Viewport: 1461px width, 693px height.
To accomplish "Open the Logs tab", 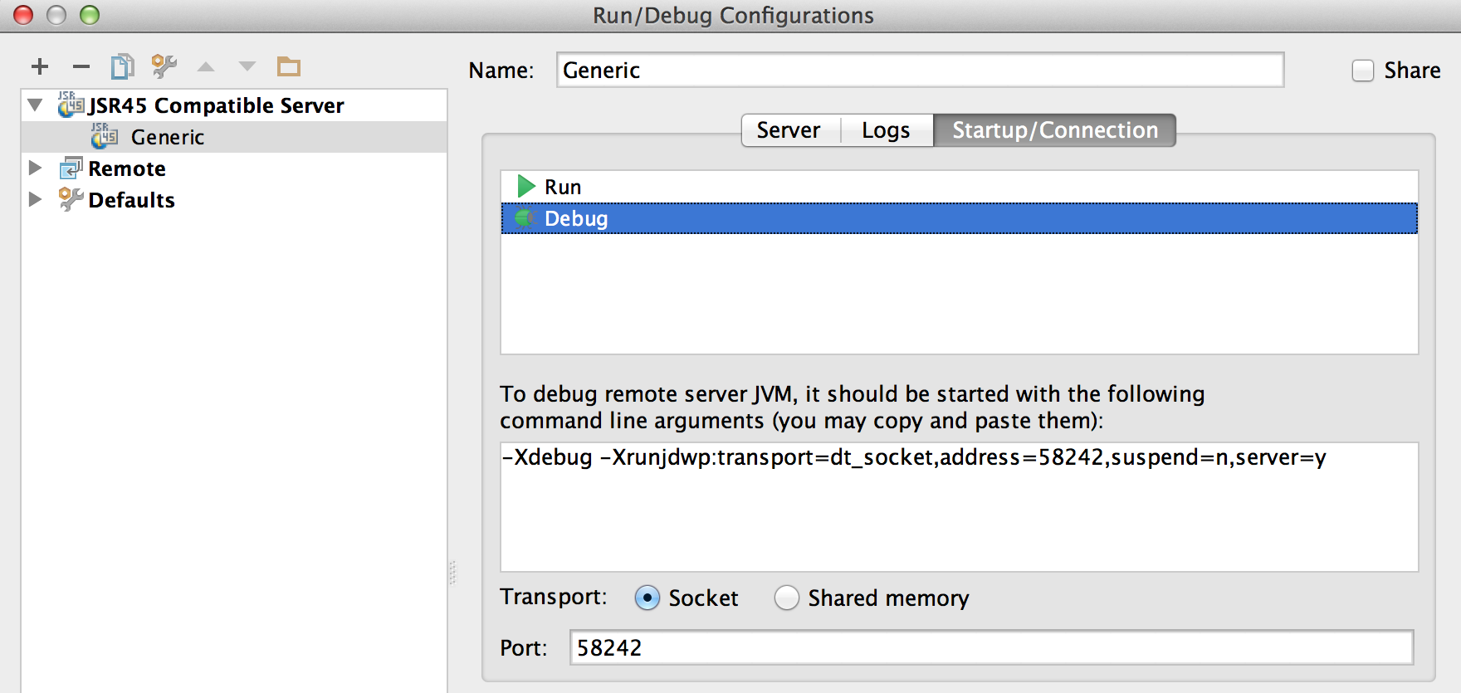I will click(x=886, y=130).
